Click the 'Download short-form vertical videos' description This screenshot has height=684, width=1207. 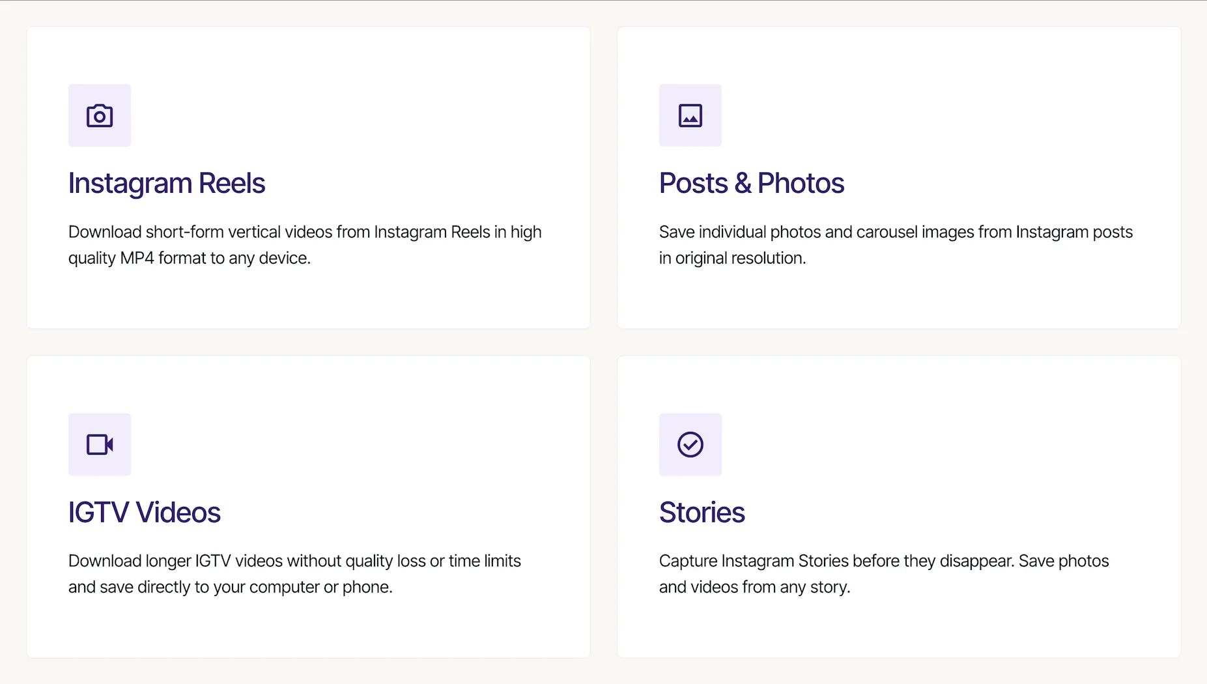(x=305, y=245)
